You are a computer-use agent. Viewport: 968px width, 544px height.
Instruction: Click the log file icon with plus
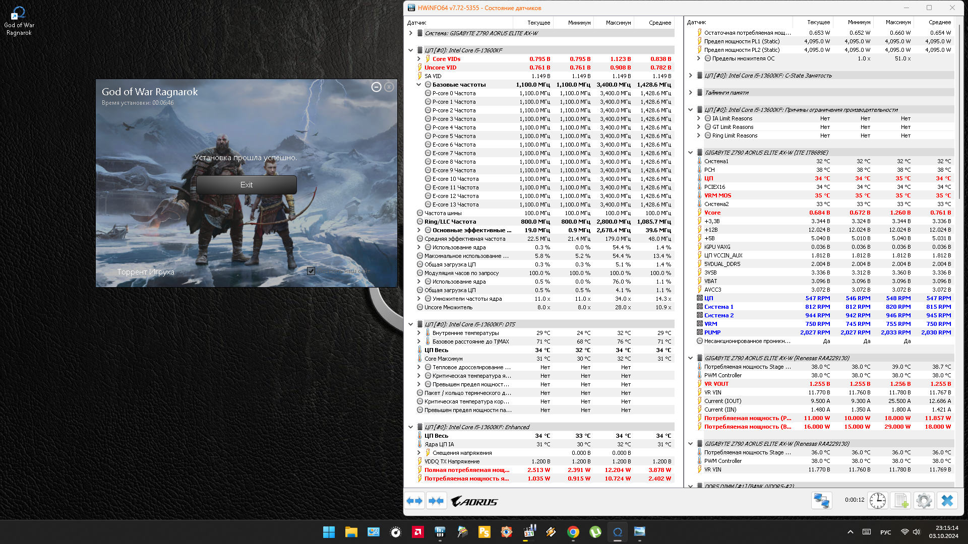[900, 501]
